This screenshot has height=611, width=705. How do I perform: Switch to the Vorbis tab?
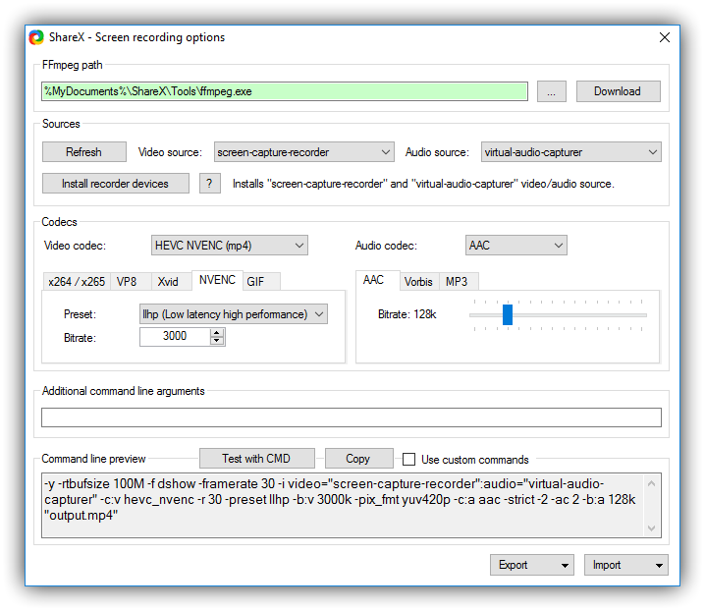(x=419, y=282)
